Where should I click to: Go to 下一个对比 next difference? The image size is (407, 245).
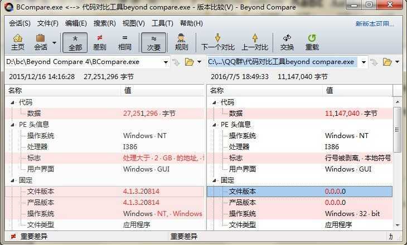218,42
